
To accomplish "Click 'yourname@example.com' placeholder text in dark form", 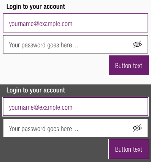I will point(41,107).
